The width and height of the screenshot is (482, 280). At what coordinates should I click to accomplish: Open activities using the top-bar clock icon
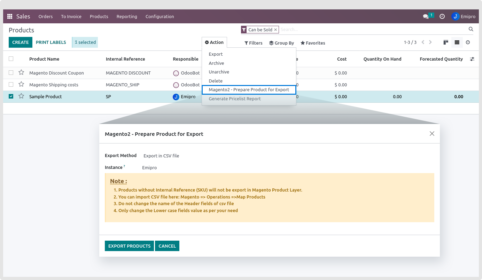[x=442, y=16]
